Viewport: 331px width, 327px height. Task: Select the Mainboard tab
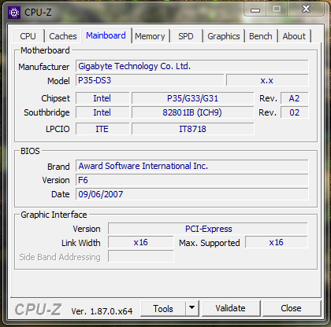coord(106,35)
